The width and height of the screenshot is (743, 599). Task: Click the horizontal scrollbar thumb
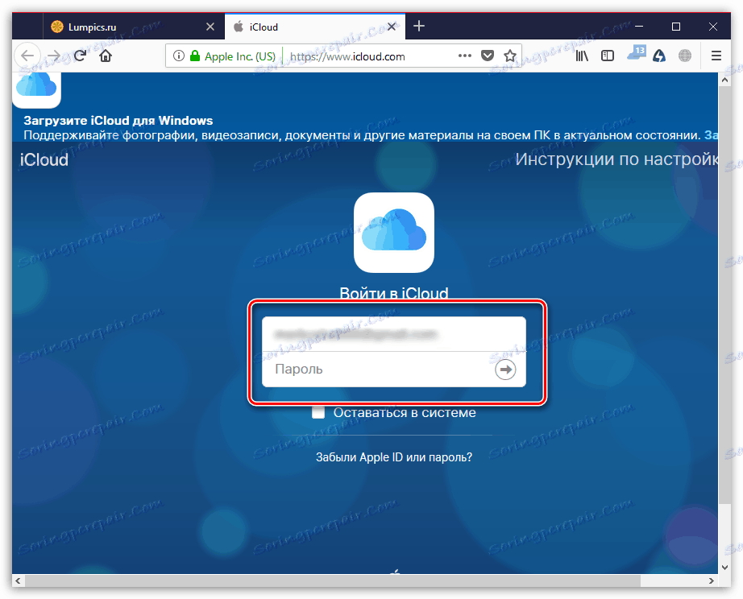coord(333,580)
